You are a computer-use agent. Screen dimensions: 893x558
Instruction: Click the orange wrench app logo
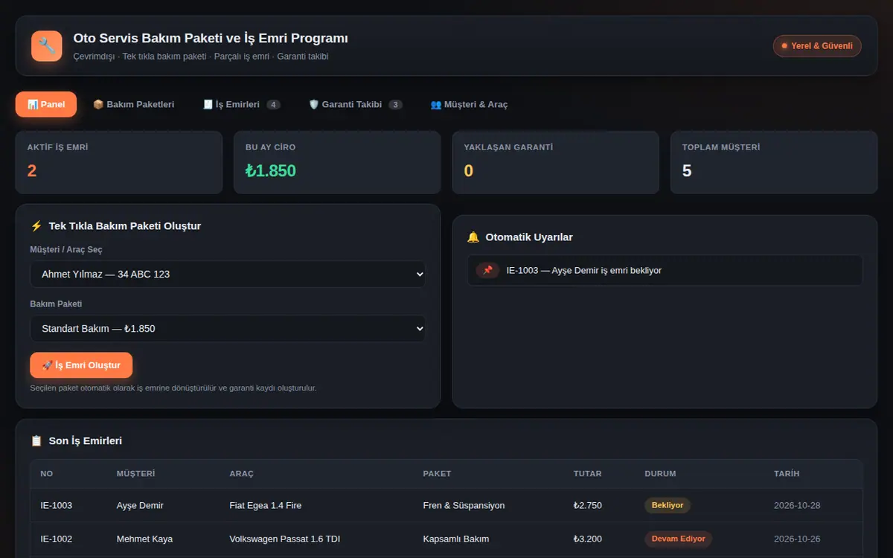[x=46, y=46]
